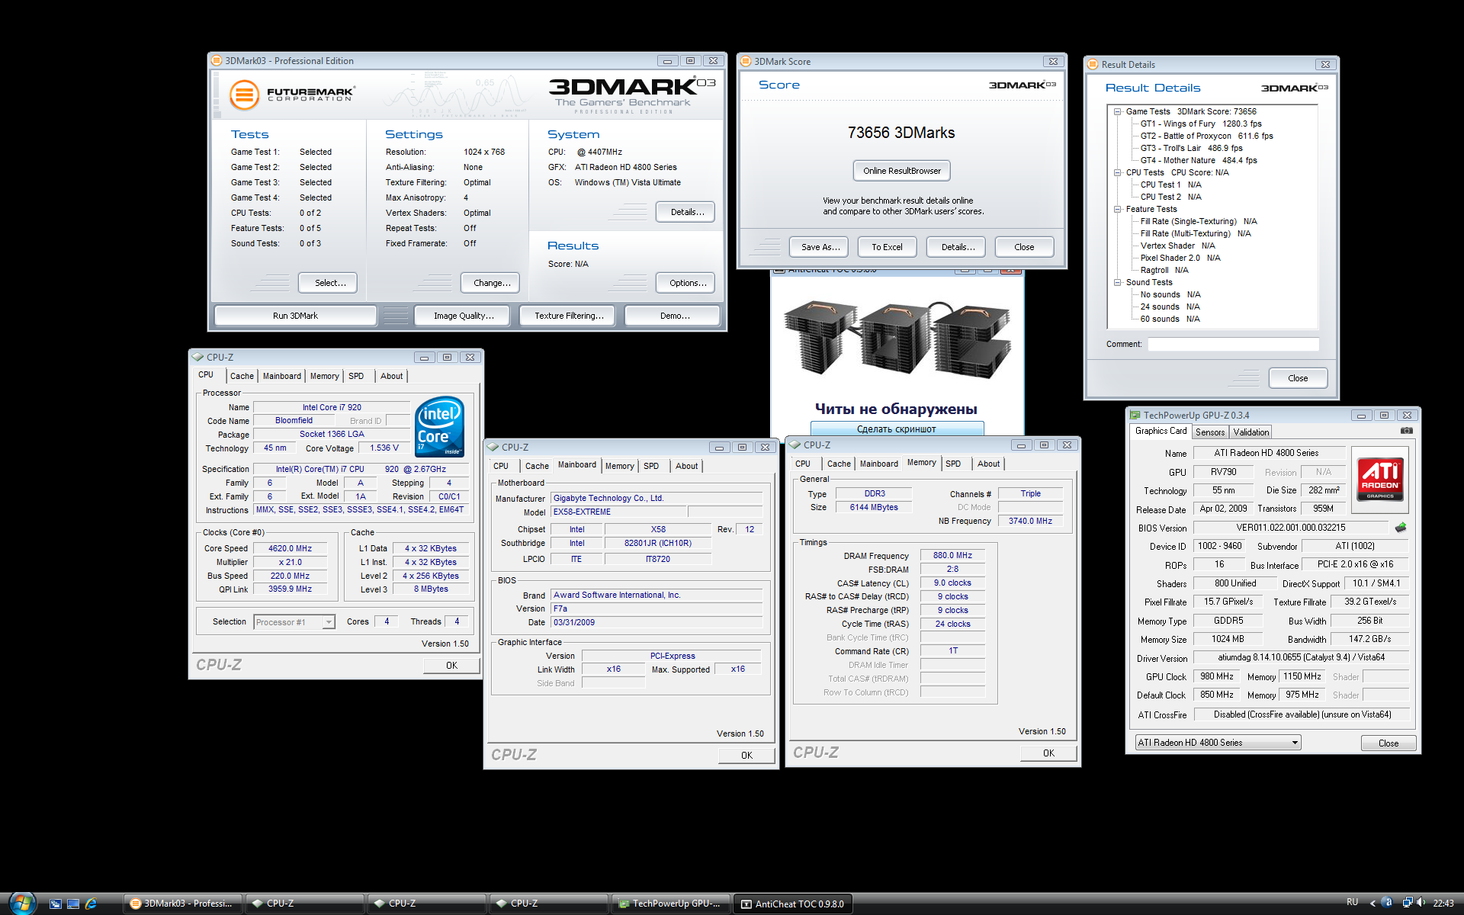Click Online ResultBrowser button
Screen dimensions: 1464x915
click(901, 171)
